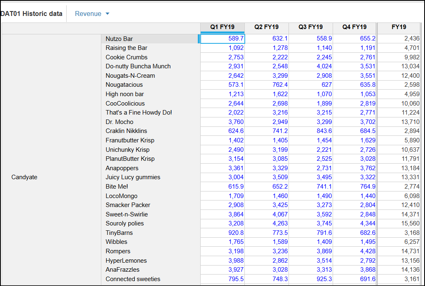This screenshot has width=425, height=286.
Task: Click Sweet-n-Swirlie FY19 total 14,371
Action: 399,214
